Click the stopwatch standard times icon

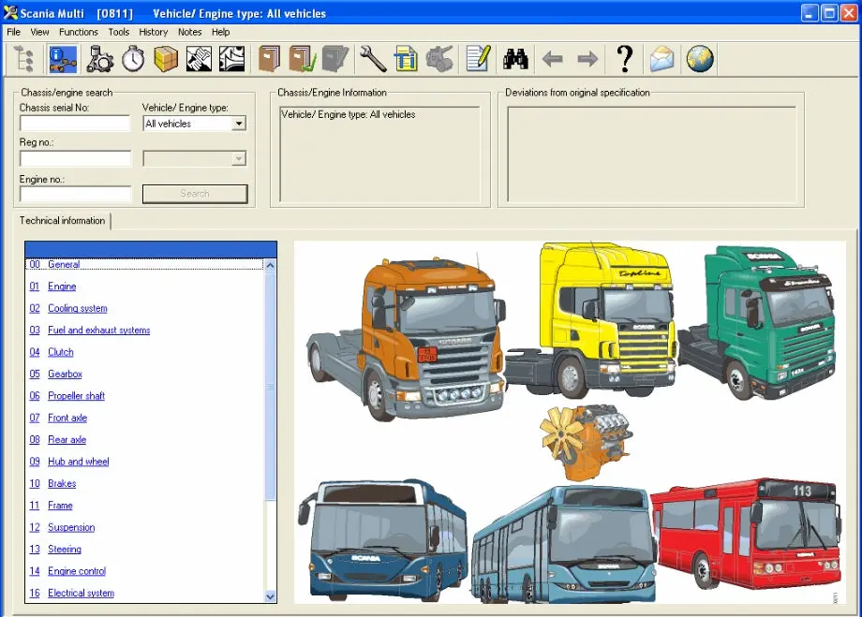coord(133,59)
